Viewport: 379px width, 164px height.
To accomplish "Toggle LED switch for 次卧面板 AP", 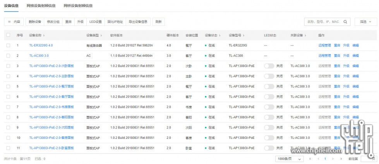I will pos(269,66).
